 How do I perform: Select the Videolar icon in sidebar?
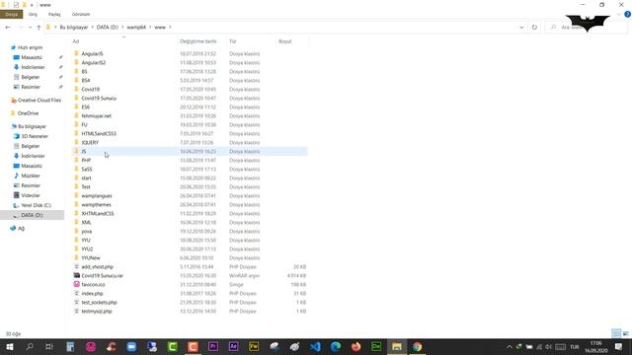click(17, 195)
